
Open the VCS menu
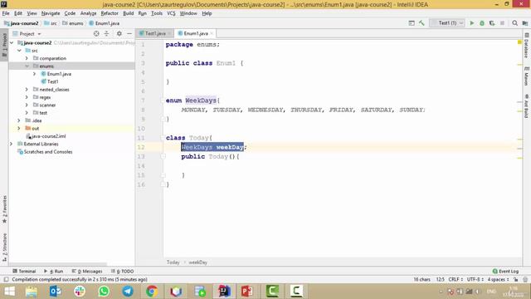(172, 13)
